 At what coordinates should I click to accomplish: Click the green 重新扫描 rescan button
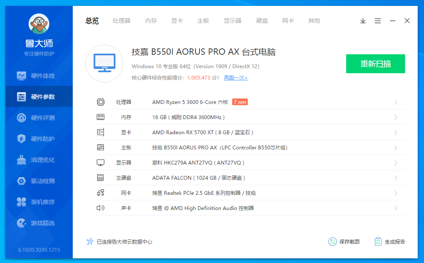pyautogui.click(x=375, y=64)
